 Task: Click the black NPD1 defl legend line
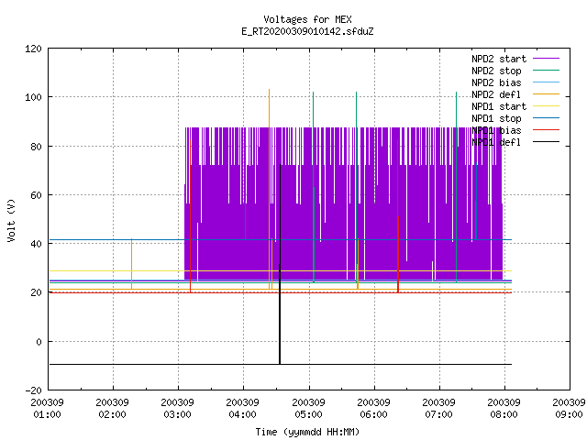coord(546,142)
